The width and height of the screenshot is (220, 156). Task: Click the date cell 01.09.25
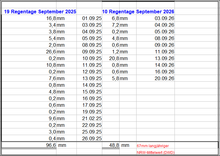92,18
